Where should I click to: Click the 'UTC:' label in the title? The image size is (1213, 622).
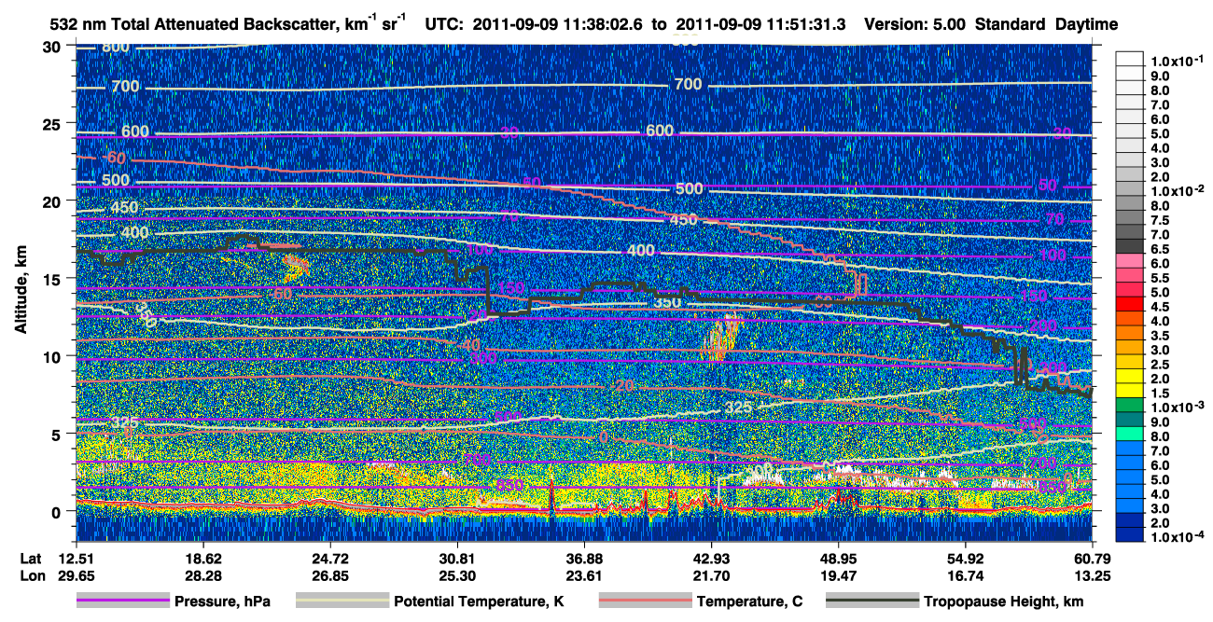point(442,25)
